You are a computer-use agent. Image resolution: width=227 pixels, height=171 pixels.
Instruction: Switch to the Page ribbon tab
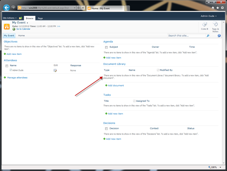click(40, 18)
